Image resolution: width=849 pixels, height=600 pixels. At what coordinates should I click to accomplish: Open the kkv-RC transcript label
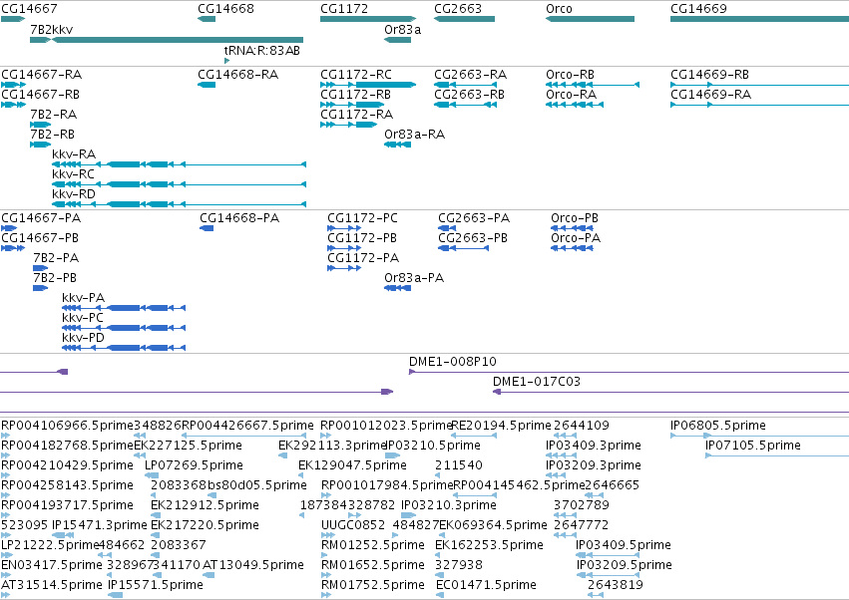[73, 174]
